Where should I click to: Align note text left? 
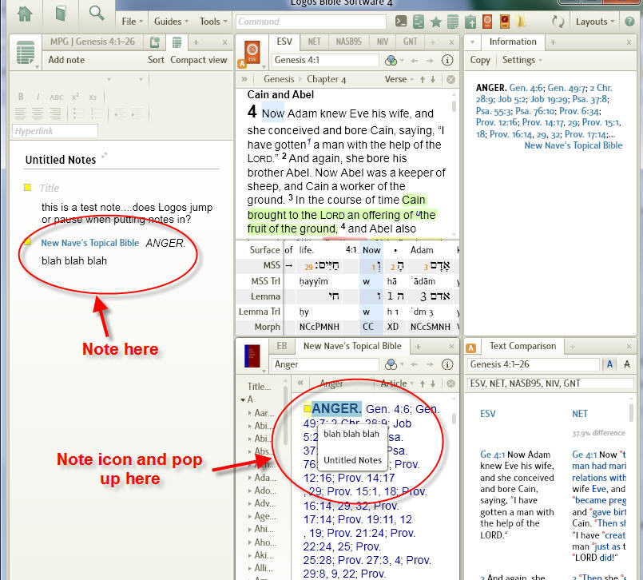click(x=21, y=113)
